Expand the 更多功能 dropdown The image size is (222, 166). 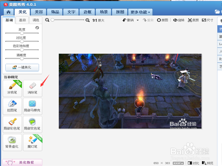pos(140,12)
